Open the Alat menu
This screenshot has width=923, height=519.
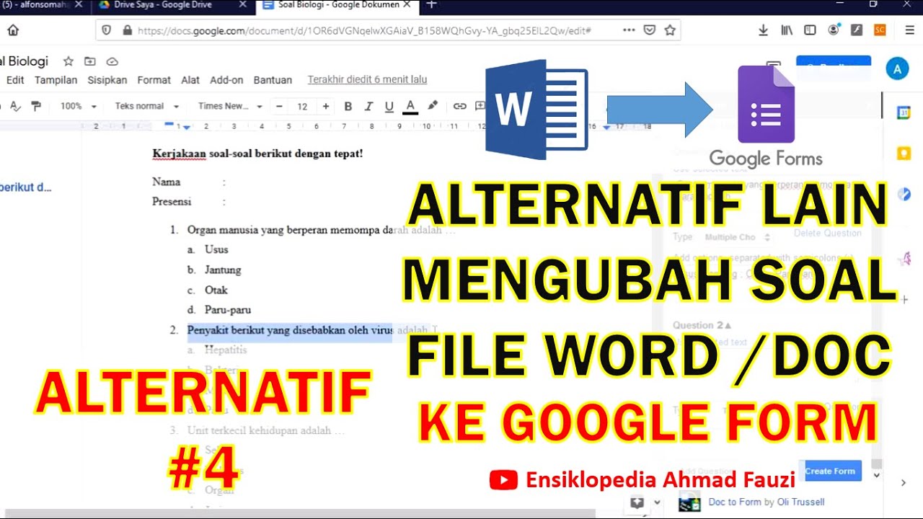pos(190,80)
